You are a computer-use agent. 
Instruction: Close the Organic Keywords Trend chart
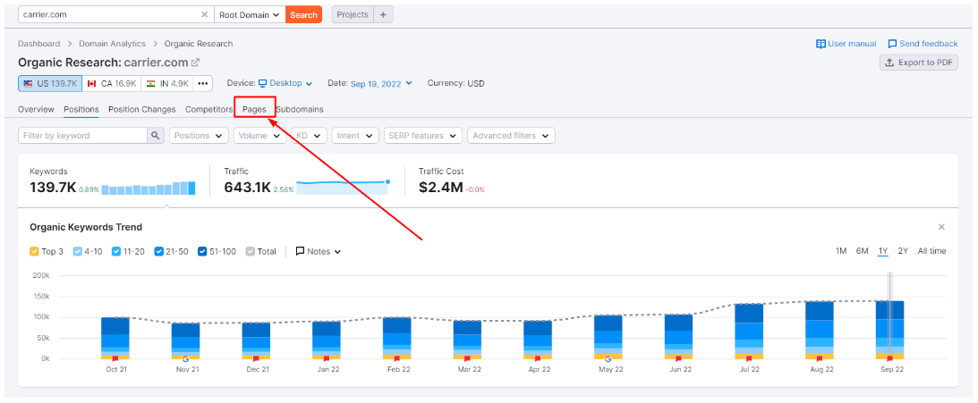click(x=942, y=227)
